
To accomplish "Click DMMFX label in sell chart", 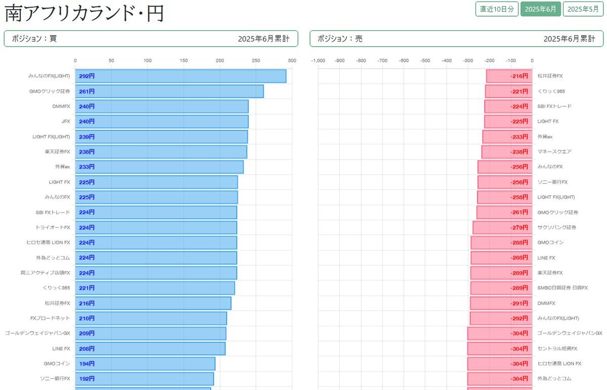I will (x=546, y=303).
